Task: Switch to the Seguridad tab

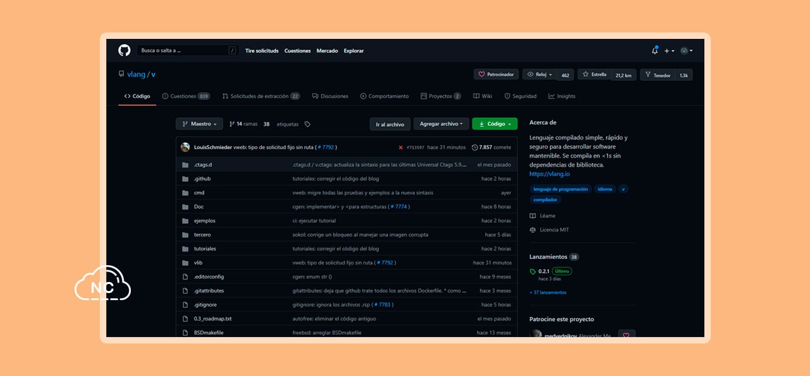Action: [x=520, y=96]
